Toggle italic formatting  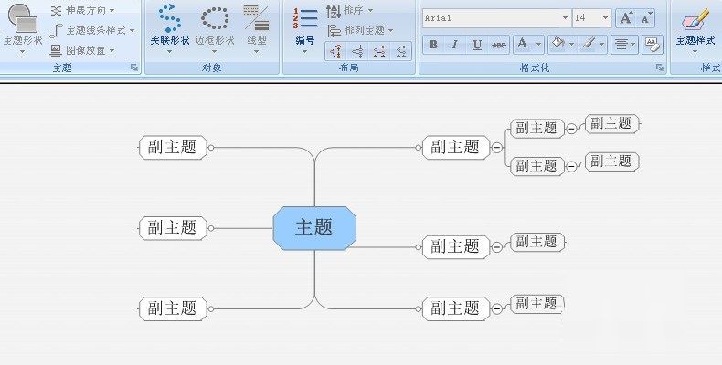pos(454,45)
